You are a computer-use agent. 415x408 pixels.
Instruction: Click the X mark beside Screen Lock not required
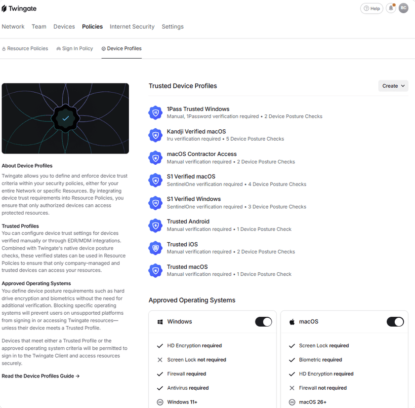click(160, 360)
